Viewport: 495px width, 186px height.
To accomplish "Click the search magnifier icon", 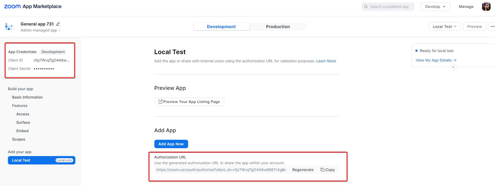I will pos(366,7).
